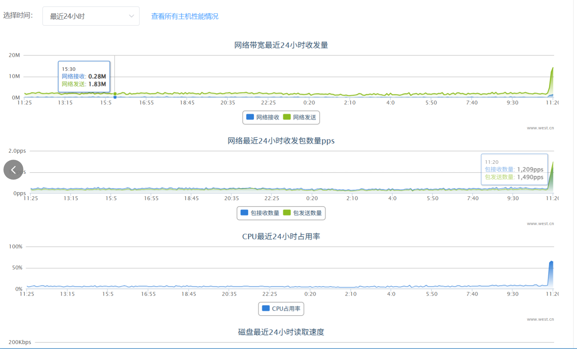Open the 最近24小时 time range dropdown
This screenshot has width=577, height=349.
[x=90, y=16]
